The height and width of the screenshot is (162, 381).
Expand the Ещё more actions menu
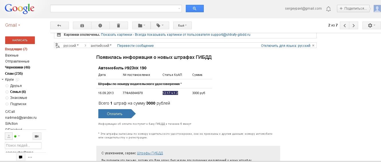point(182,26)
